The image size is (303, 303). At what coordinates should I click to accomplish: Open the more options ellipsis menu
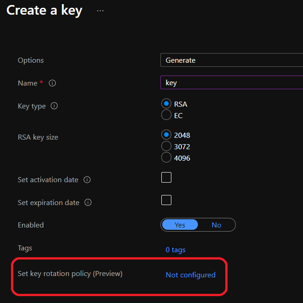(101, 11)
